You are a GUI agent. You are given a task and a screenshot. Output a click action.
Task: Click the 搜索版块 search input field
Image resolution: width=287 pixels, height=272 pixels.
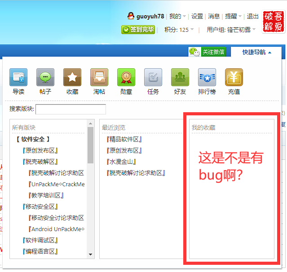71,109
